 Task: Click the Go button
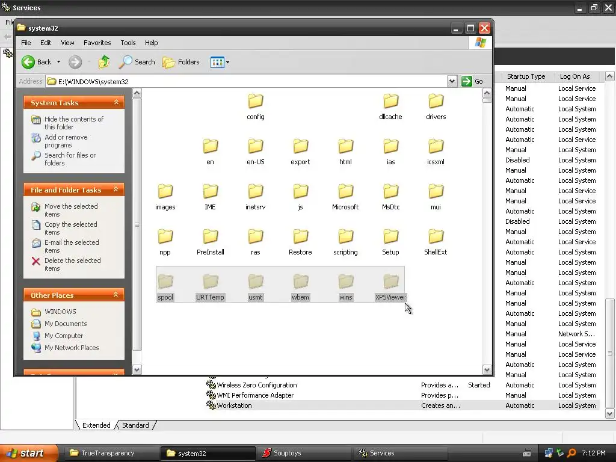(x=473, y=81)
